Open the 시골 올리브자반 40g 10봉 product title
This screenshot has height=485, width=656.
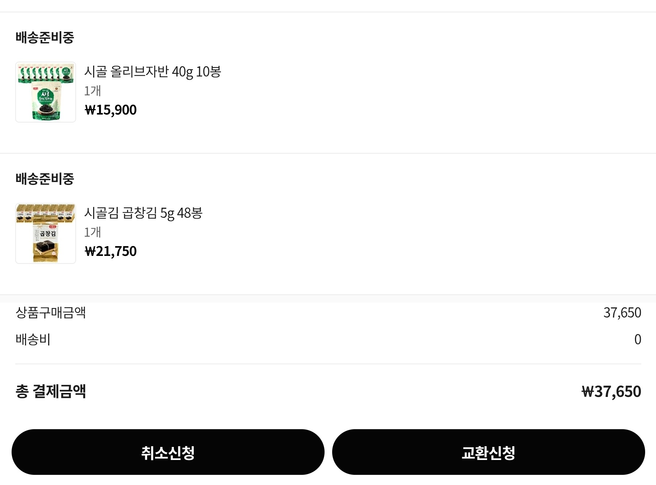tap(152, 72)
